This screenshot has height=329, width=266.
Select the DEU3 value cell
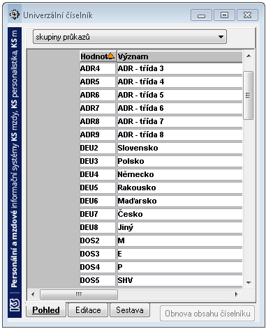[x=98, y=161]
